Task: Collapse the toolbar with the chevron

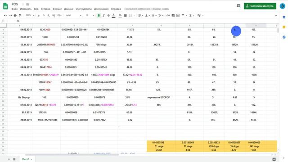Action: click(x=276, y=15)
